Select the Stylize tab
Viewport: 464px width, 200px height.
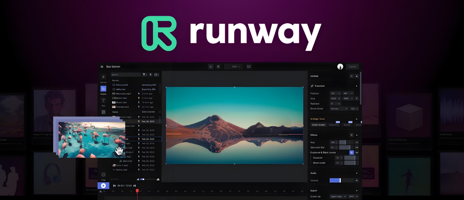coord(347,125)
